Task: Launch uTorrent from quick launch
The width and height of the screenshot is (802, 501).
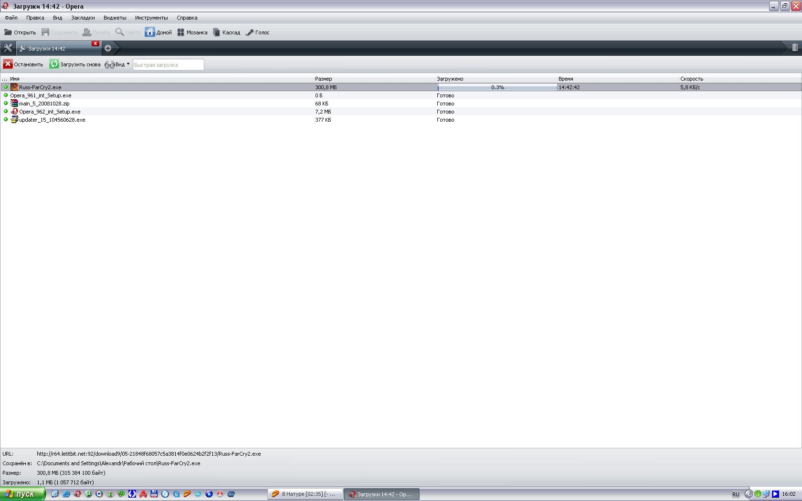Action: (x=88, y=494)
